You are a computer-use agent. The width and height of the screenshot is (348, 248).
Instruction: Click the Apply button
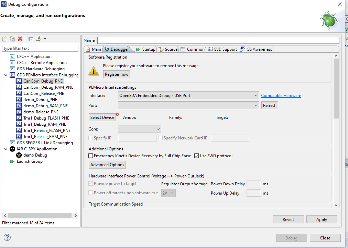(321, 219)
